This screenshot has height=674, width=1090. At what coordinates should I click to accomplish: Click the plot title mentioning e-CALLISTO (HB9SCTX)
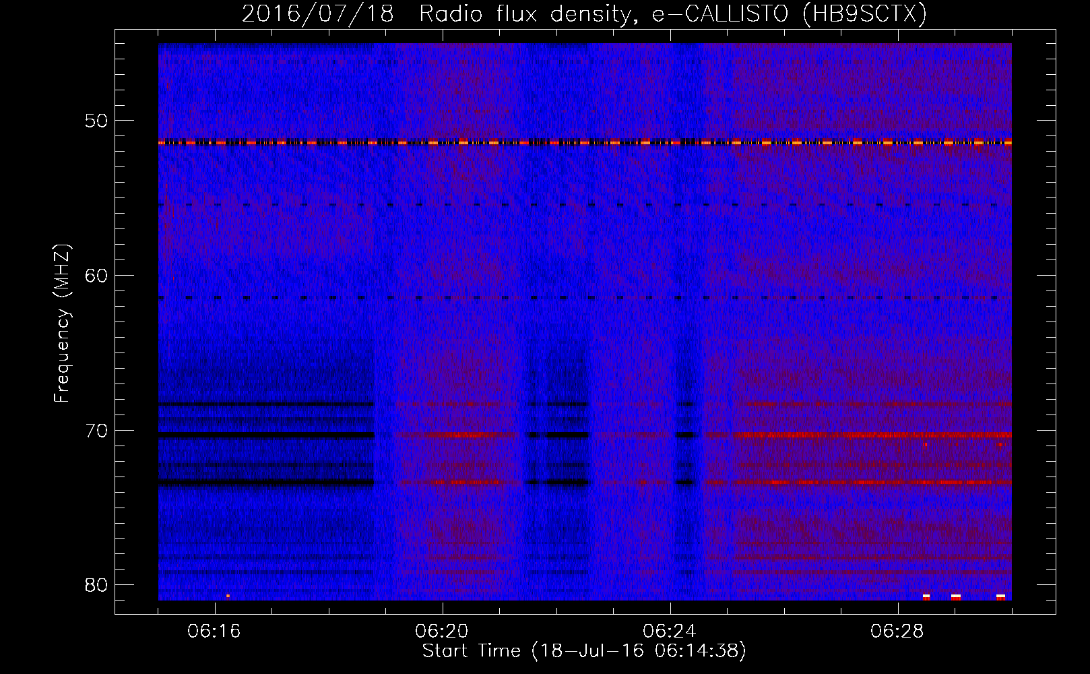(584, 13)
